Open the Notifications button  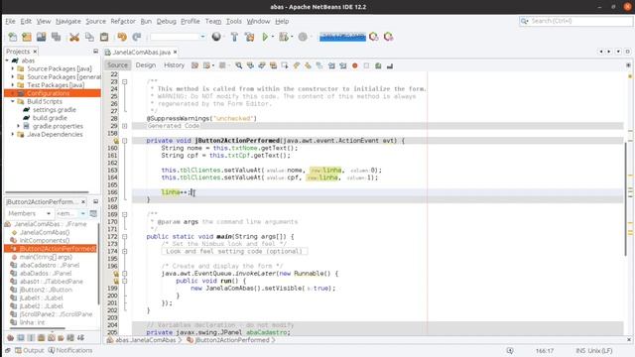click(70, 350)
